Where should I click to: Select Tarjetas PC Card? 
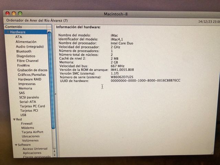click(x=32, y=106)
